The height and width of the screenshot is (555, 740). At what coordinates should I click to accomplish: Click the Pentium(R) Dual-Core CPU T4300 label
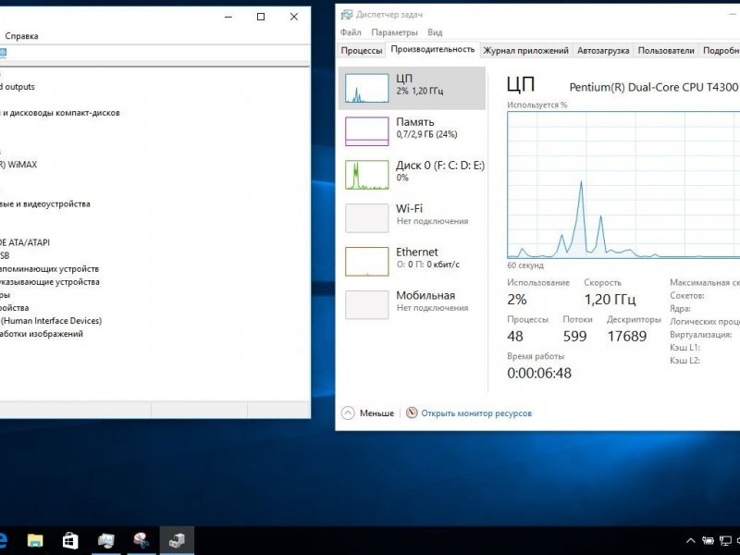(653, 87)
